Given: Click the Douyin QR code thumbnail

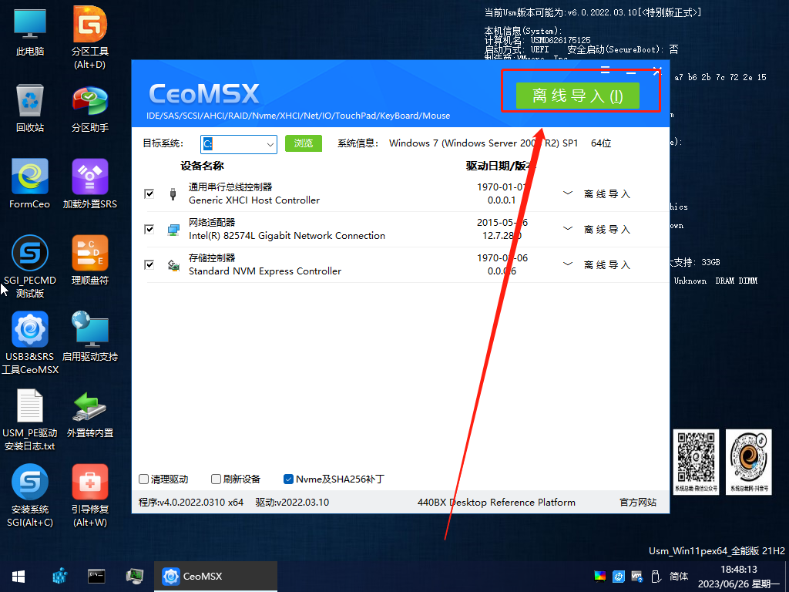Looking at the screenshot, I should coord(749,462).
